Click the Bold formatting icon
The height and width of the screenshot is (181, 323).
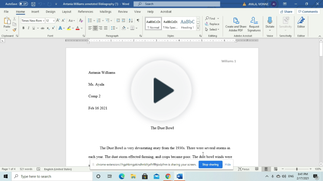23,28
